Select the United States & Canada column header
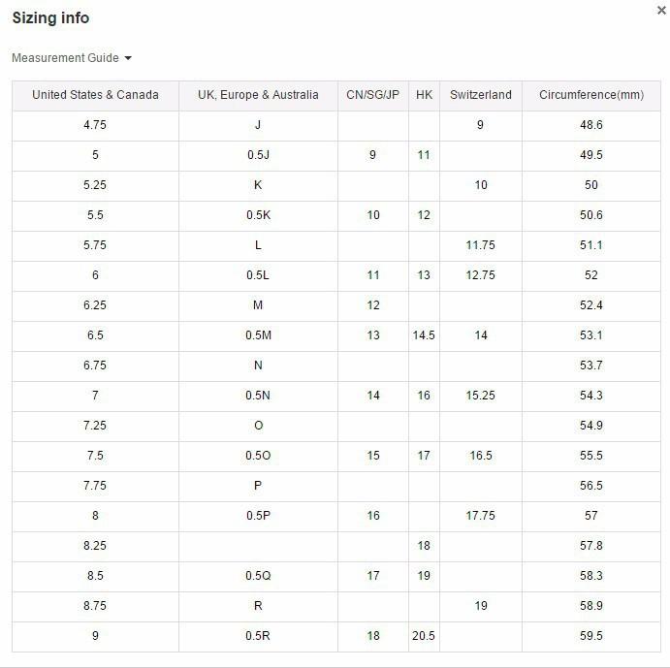Screen dimensions: 670x668 click(x=95, y=95)
